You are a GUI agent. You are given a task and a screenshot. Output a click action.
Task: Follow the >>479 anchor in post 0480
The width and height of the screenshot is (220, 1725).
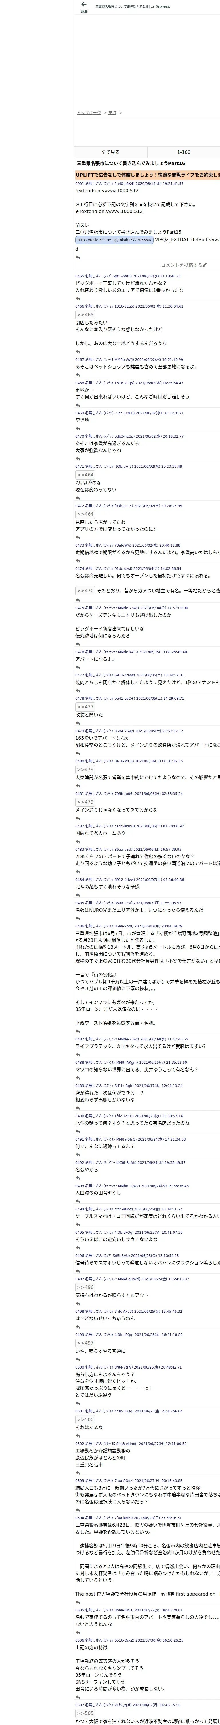(x=85, y=769)
